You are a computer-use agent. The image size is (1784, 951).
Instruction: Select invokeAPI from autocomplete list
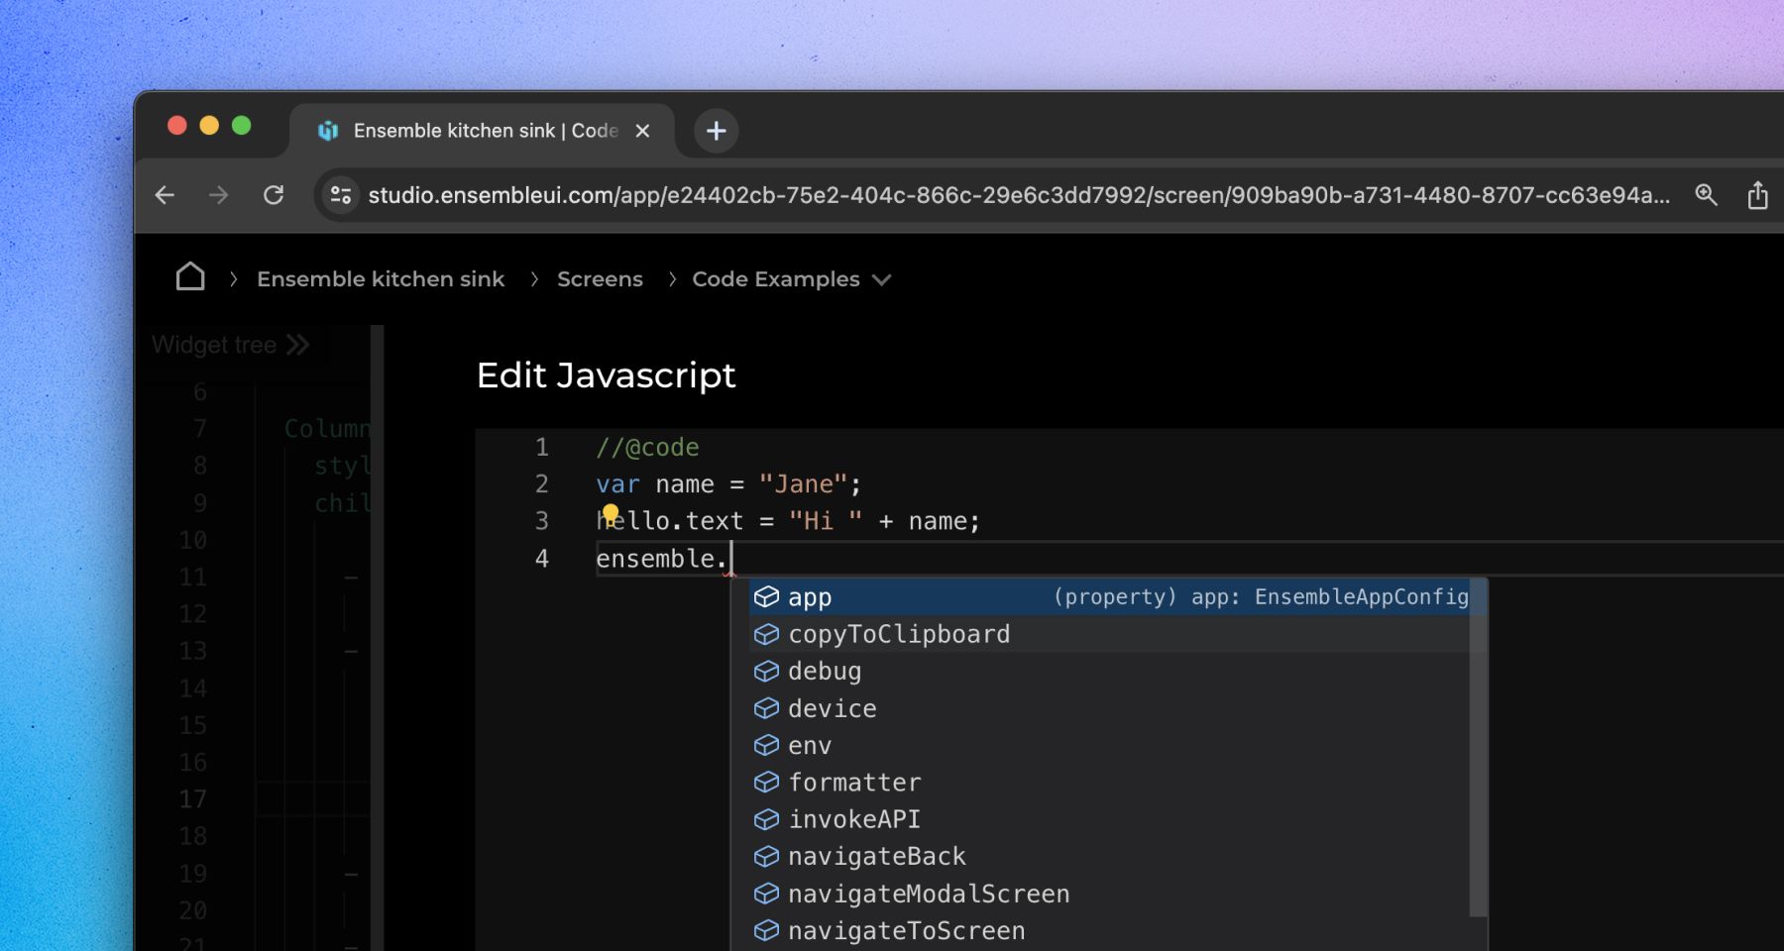(1110, 819)
